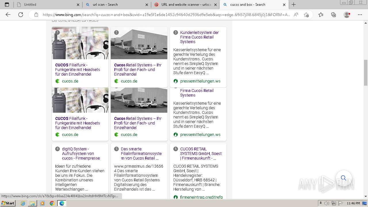
Task: Switch to the Untitled tab
Action: tap(48, 5)
